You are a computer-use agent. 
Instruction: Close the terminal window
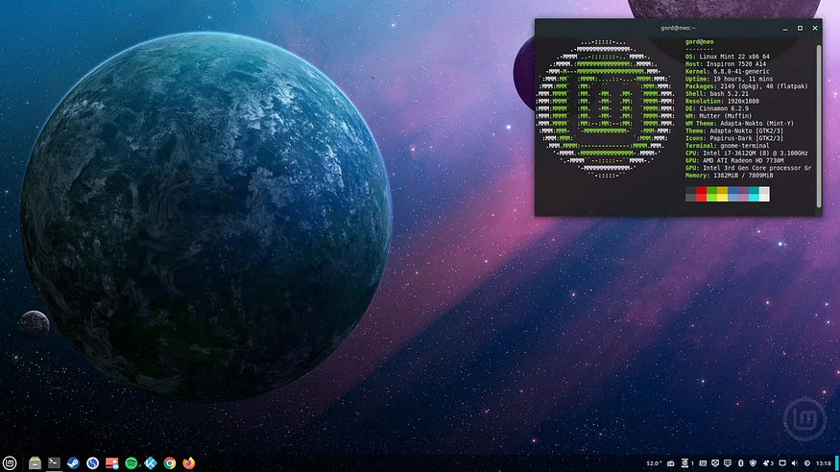click(814, 28)
